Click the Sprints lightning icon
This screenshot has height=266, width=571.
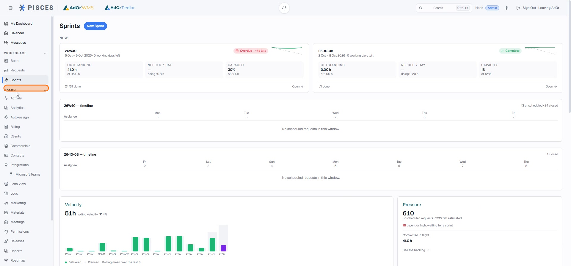point(6,80)
